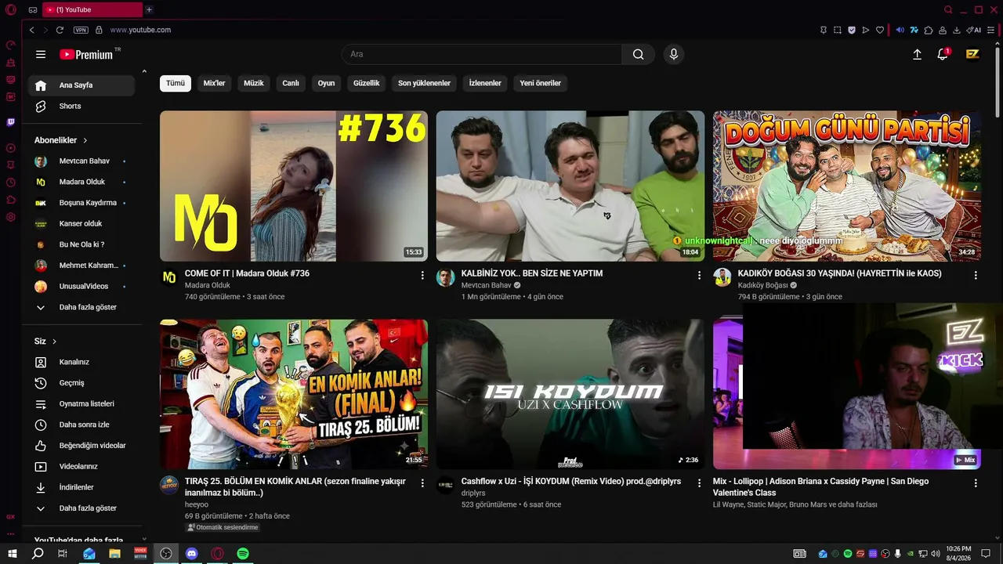
Task: Go to Ana Sayfa in sidebar
Action: tap(81, 85)
